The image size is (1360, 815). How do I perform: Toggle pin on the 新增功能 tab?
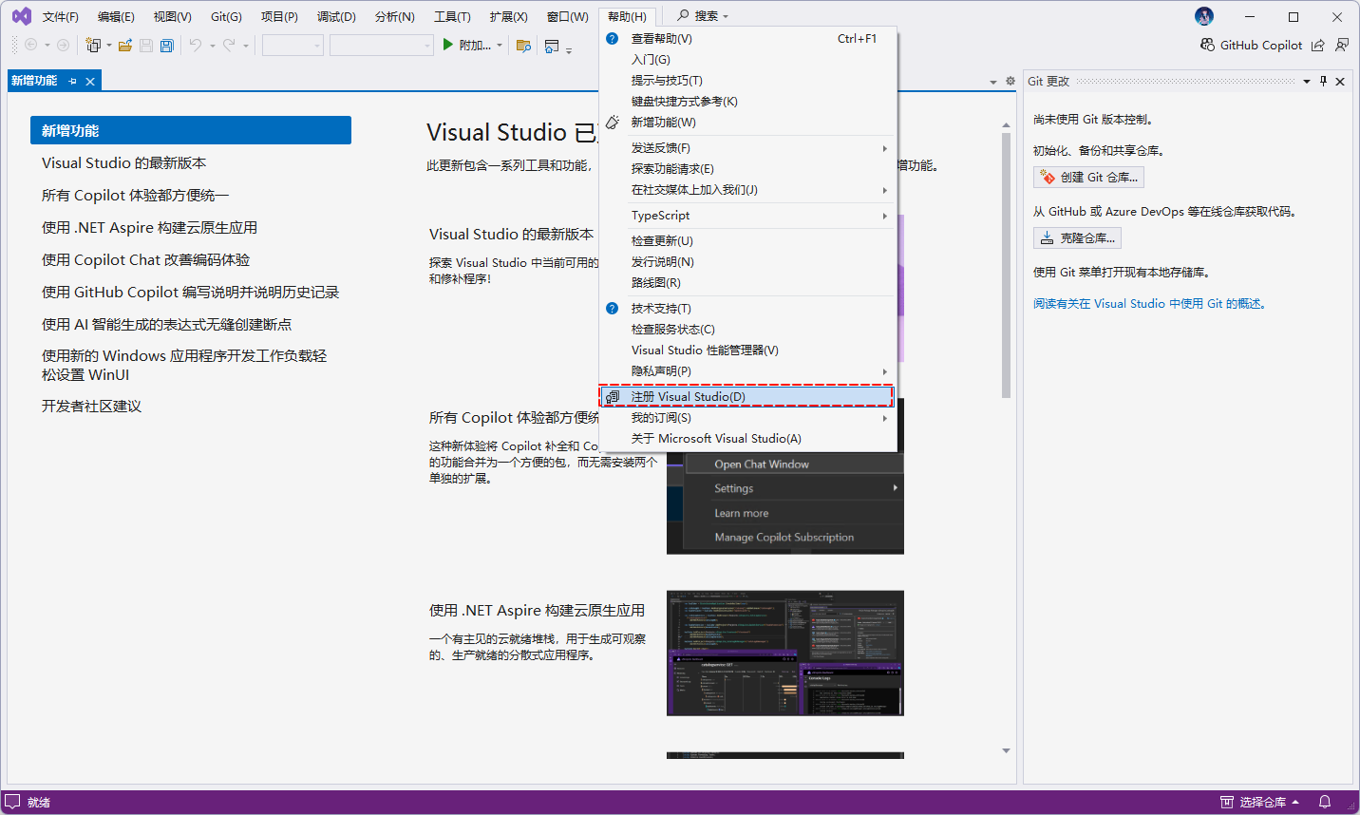(x=73, y=82)
